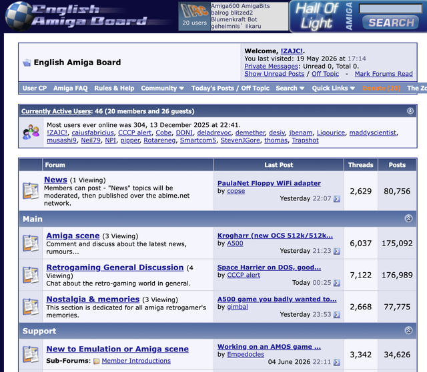Click the English Amiga Board checkered ball logo
Screen dimensions: 427x372
[19, 16]
